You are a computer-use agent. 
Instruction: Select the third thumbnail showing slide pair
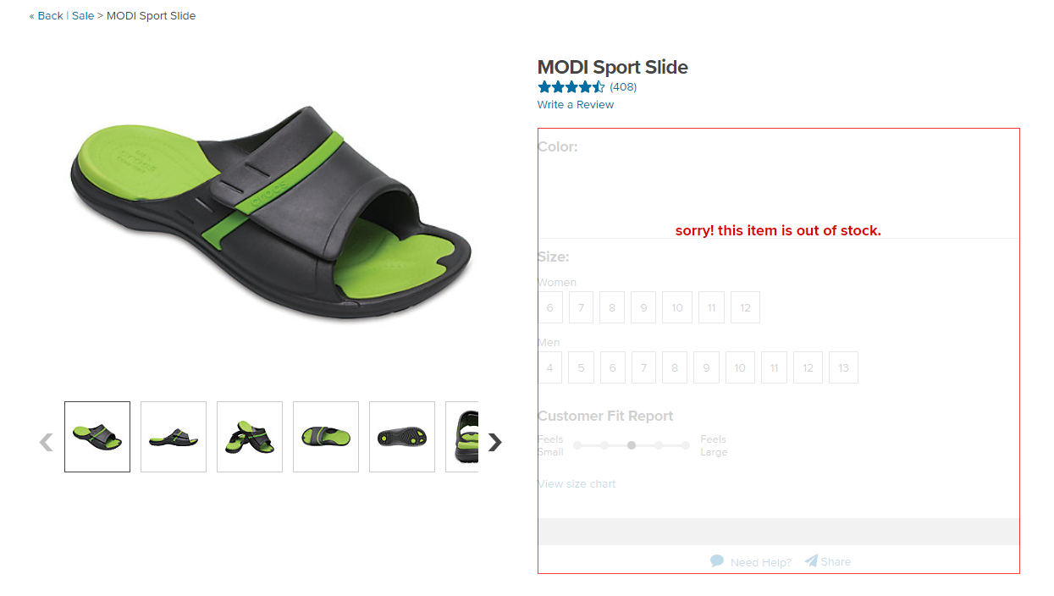tap(250, 437)
